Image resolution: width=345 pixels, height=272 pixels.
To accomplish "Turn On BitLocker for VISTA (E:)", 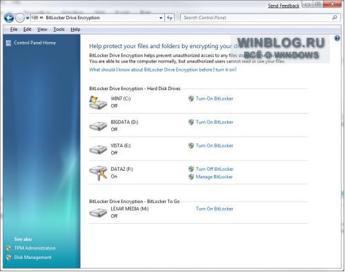I will (x=215, y=145).
